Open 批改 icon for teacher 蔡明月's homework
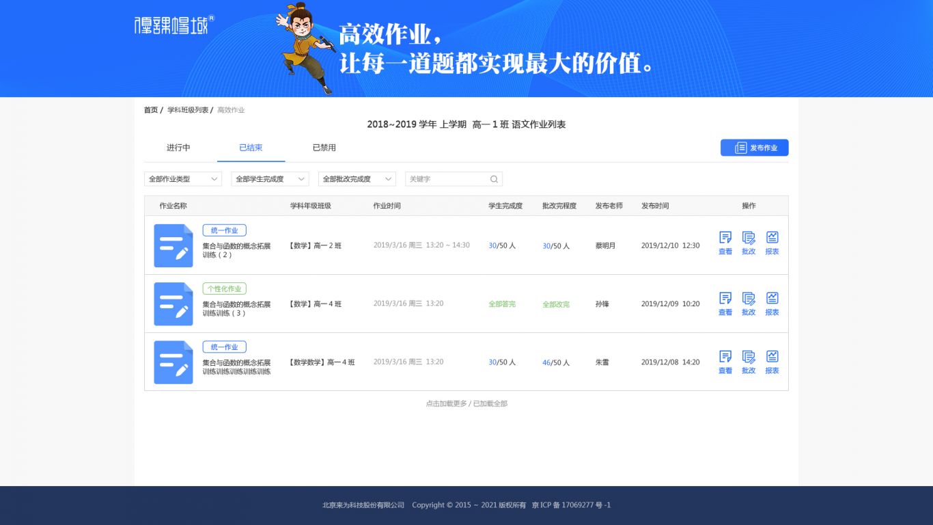Viewport: 933px width, 525px height. [749, 237]
